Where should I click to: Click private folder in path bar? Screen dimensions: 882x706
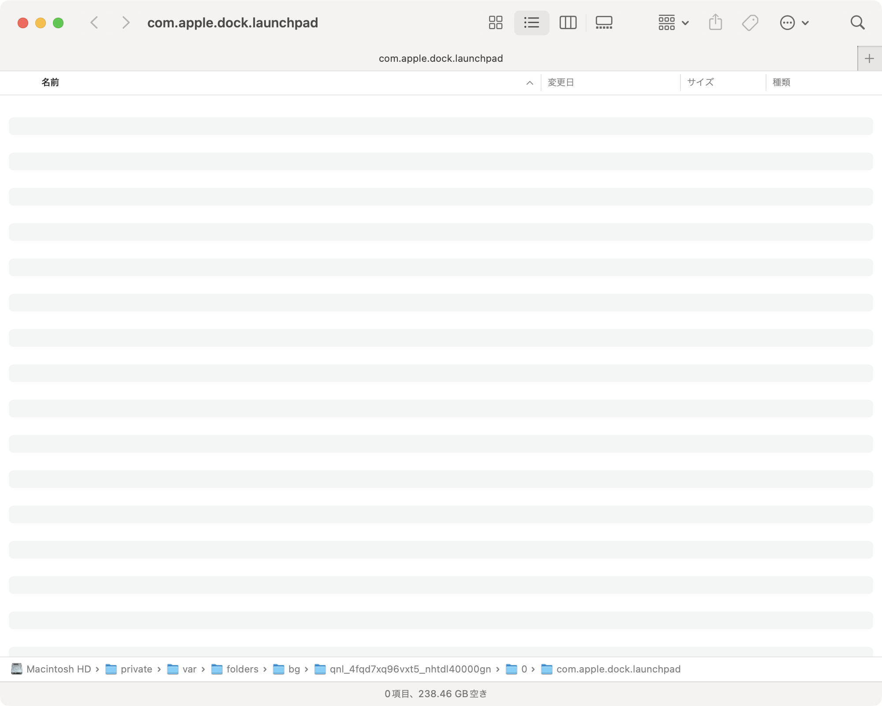129,669
